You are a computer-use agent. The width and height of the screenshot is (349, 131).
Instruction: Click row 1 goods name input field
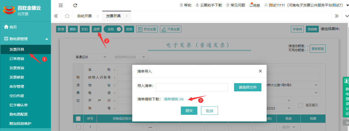tap(121, 127)
